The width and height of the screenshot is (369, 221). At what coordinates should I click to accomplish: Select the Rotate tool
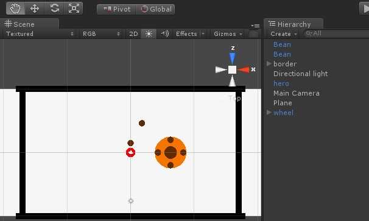pos(54,9)
